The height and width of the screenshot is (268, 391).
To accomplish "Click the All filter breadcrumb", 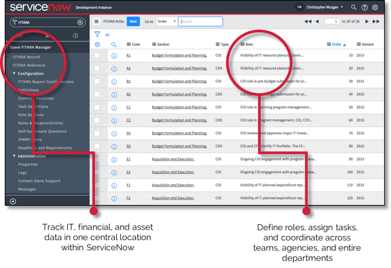I will (108, 35).
